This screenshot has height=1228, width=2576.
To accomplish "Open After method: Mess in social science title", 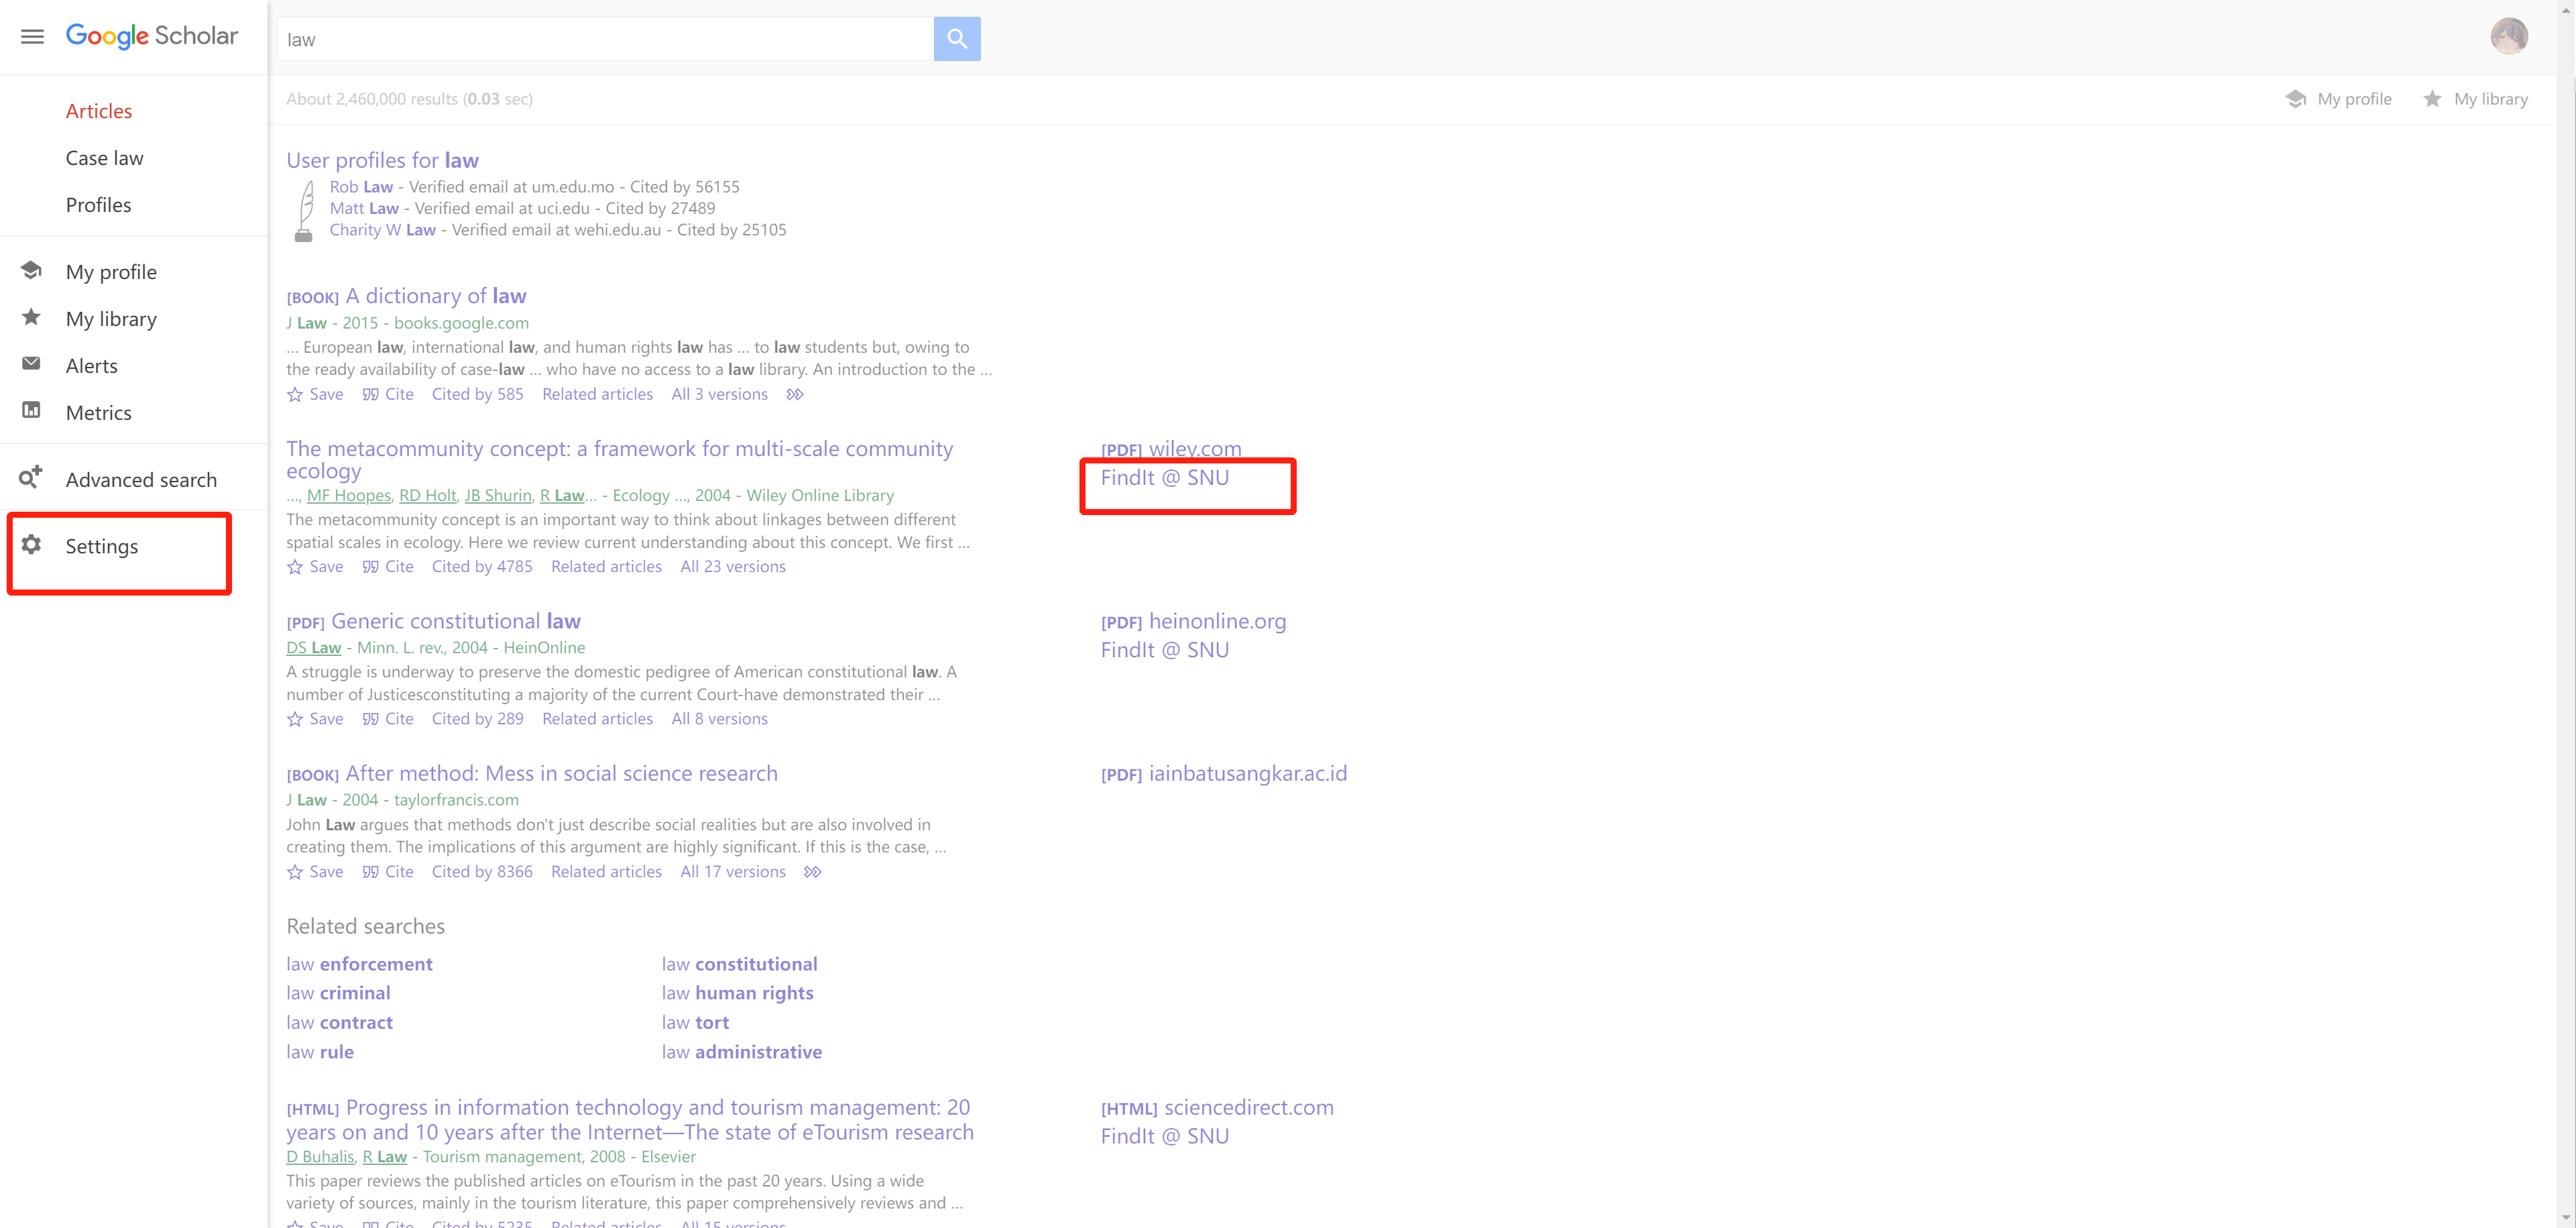I will tap(562, 773).
